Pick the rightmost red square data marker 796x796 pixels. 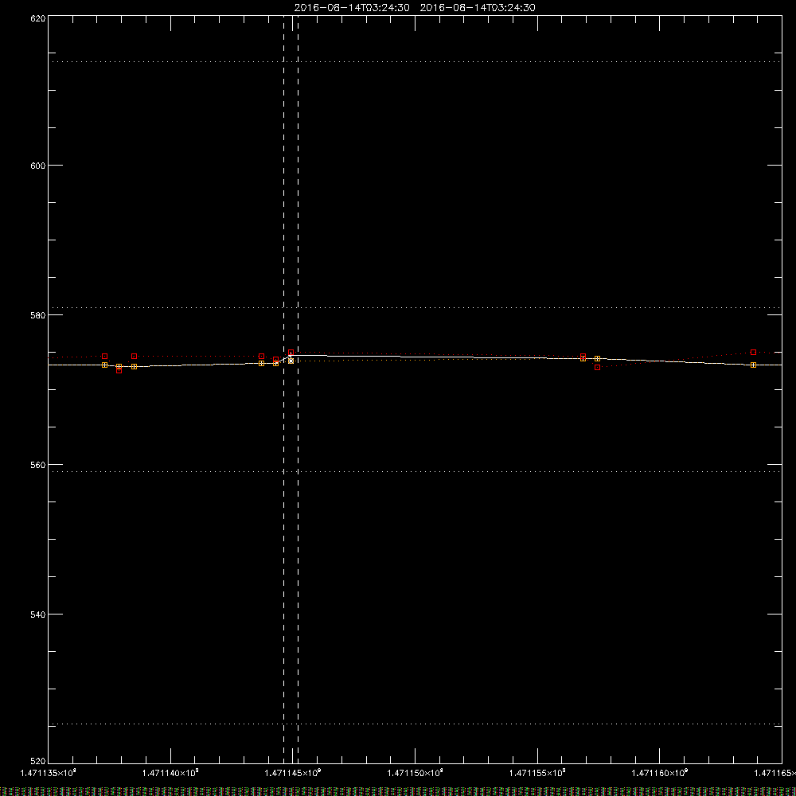pyautogui.click(x=753, y=353)
